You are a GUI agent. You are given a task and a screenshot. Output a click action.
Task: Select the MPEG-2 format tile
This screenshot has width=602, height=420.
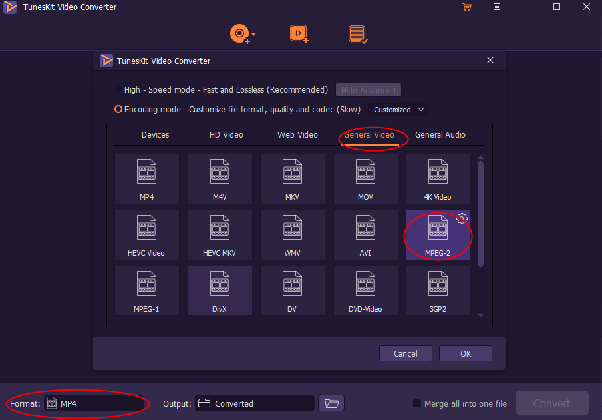438,235
